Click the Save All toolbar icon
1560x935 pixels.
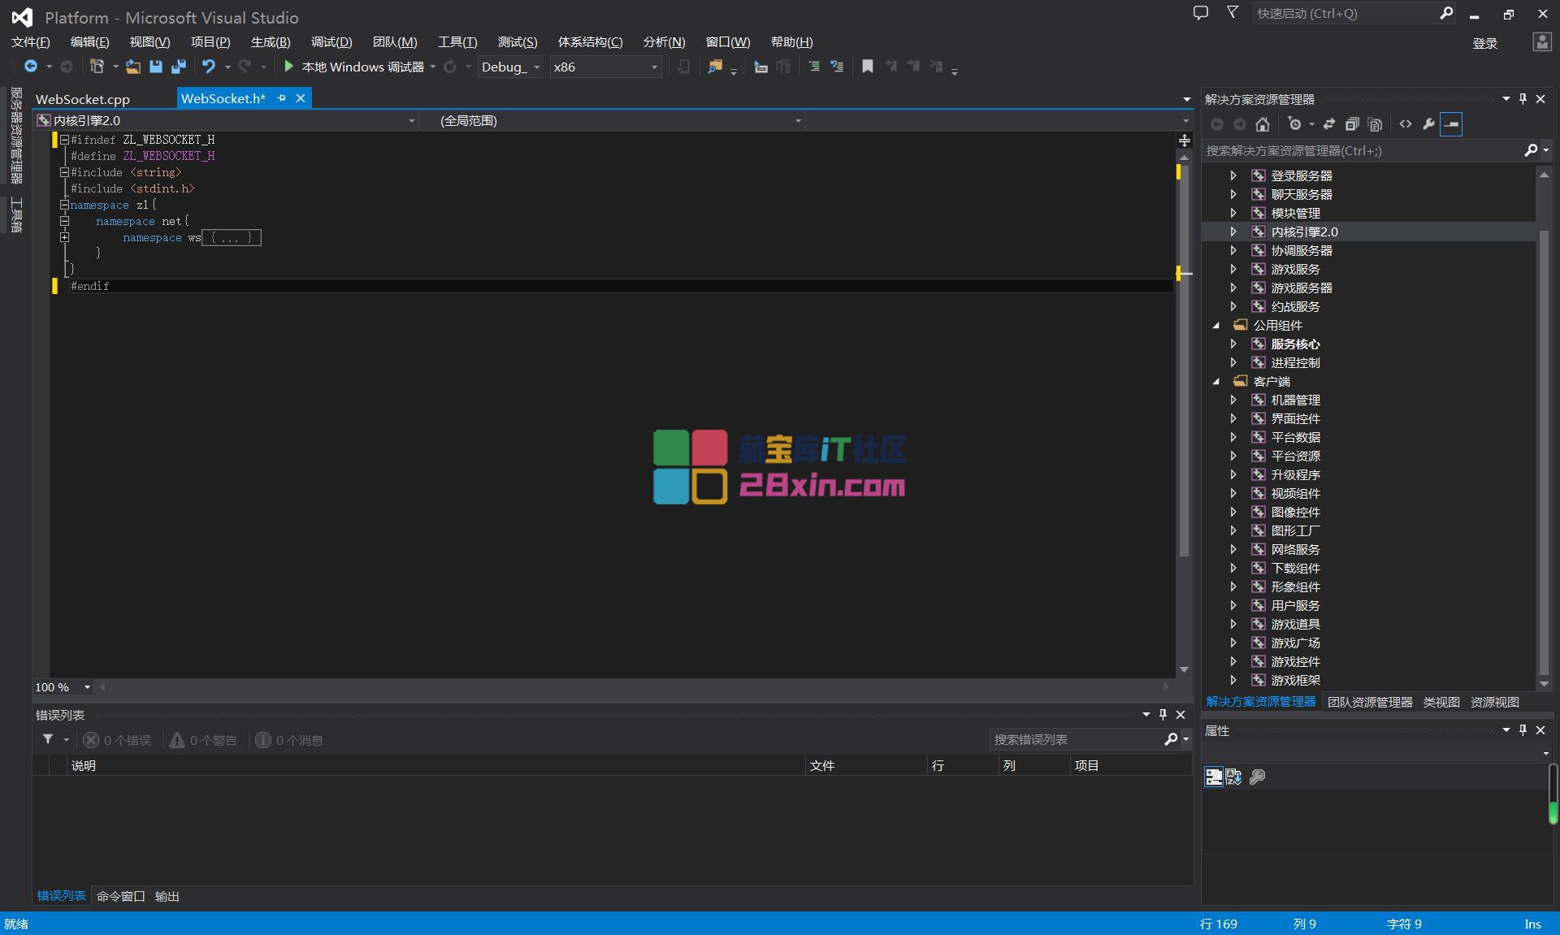point(179,67)
